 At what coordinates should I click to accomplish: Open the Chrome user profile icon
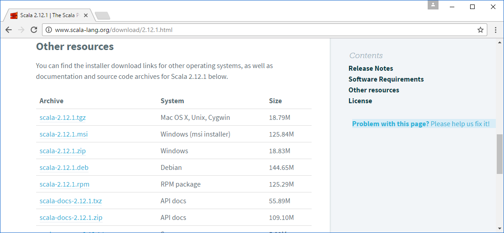point(433,5)
